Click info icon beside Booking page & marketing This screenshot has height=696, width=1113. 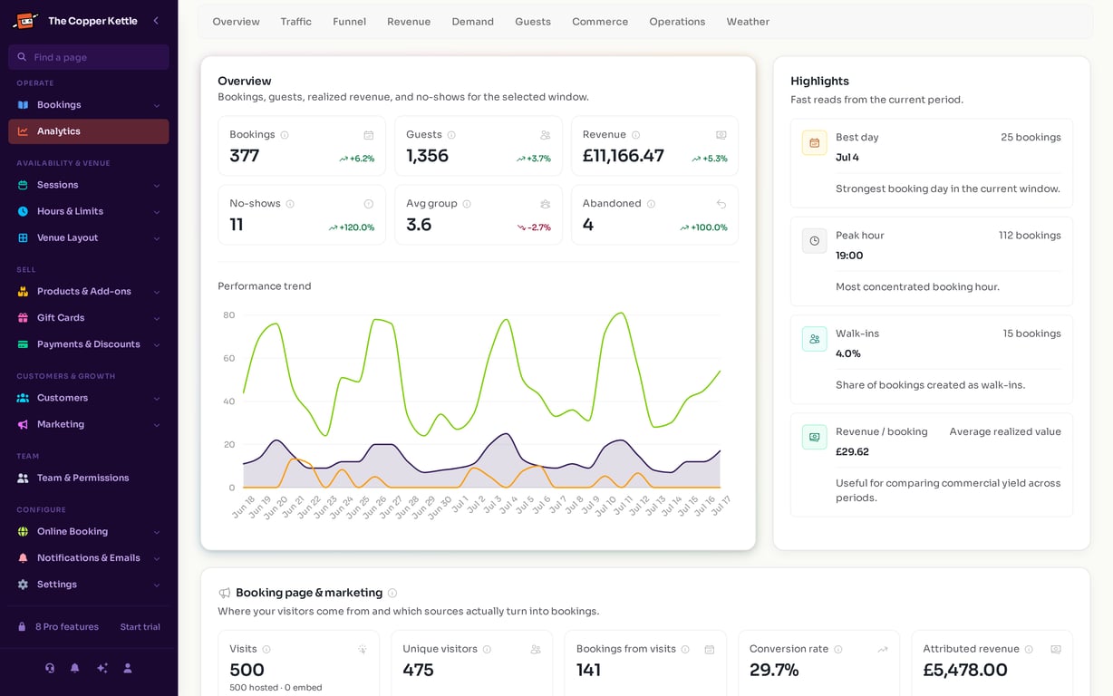(392, 593)
